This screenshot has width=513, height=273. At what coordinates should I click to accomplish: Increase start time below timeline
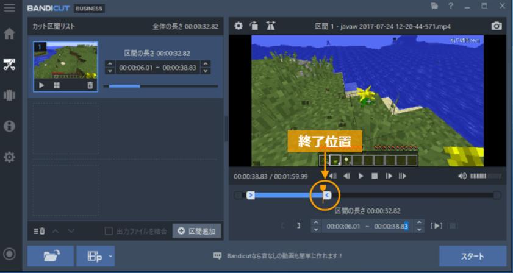316,222
